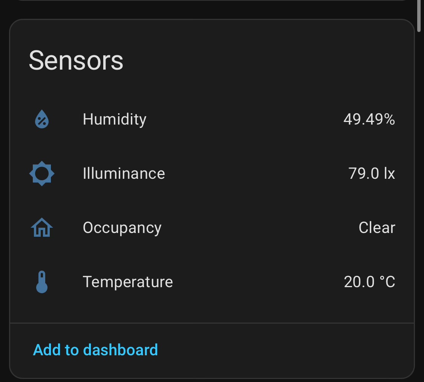This screenshot has width=424, height=382.
Task: Click the page scrollbar thumb
Action: click(419, 15)
